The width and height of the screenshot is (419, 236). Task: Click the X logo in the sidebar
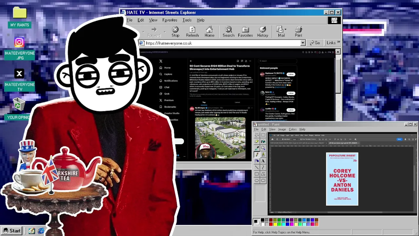(161, 61)
